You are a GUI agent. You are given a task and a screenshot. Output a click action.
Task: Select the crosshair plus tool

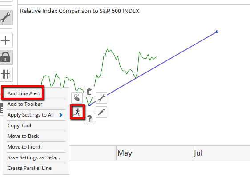(x=6, y=40)
